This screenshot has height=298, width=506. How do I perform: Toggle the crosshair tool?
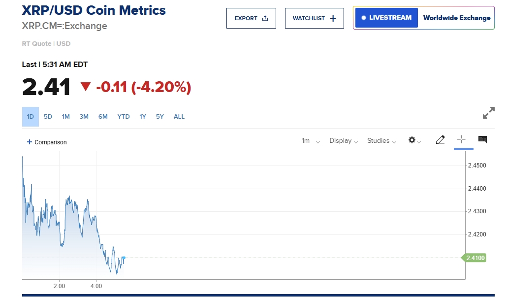coord(461,140)
